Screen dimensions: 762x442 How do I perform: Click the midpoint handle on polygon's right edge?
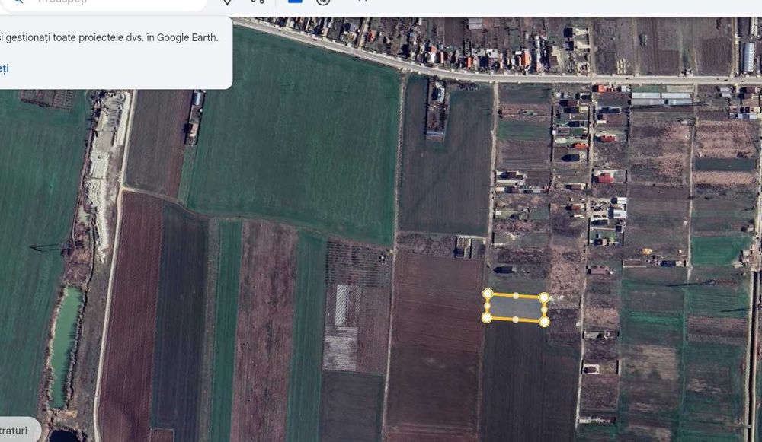[x=544, y=309]
